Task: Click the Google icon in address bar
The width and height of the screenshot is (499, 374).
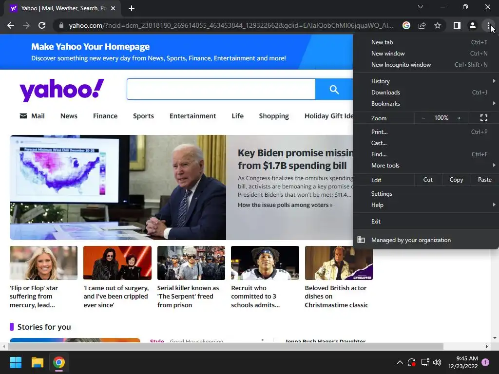Action: click(x=406, y=25)
